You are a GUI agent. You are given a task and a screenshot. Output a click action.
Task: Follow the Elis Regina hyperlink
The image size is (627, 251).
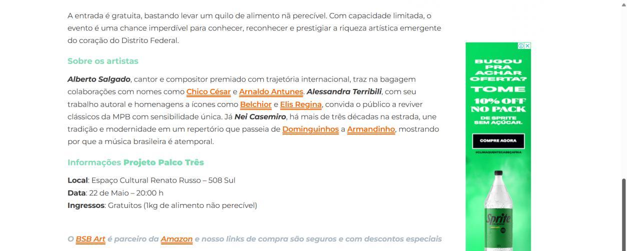300,104
